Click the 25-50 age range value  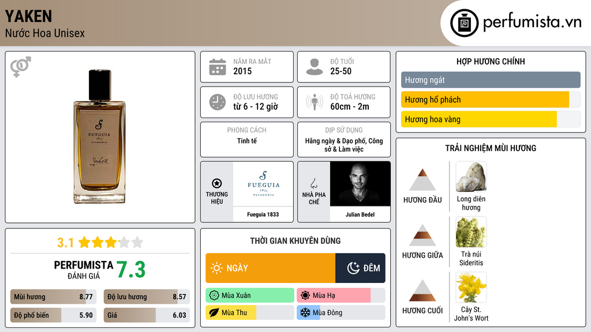341,71
